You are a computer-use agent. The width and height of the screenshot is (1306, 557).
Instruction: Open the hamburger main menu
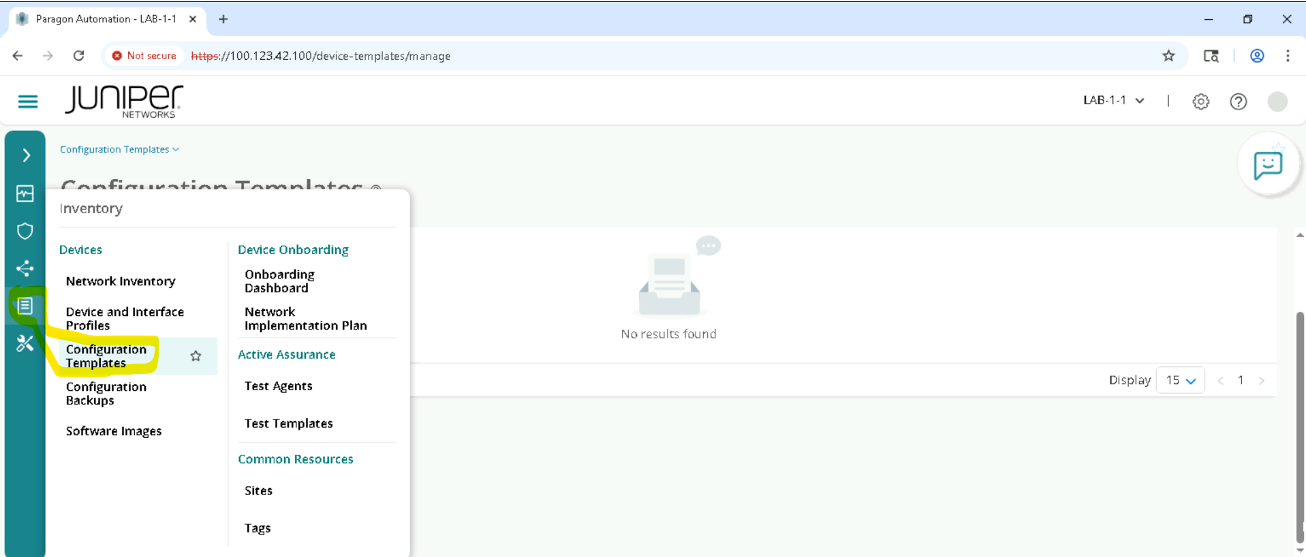point(28,101)
